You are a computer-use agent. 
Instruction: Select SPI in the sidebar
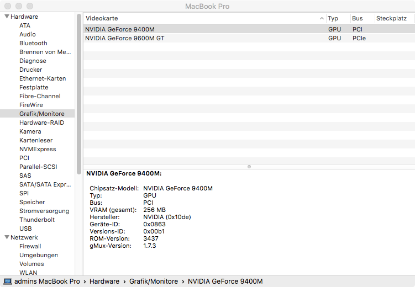(x=24, y=193)
